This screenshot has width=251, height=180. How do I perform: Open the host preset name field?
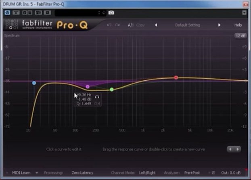pyautogui.click(x=76, y=13)
